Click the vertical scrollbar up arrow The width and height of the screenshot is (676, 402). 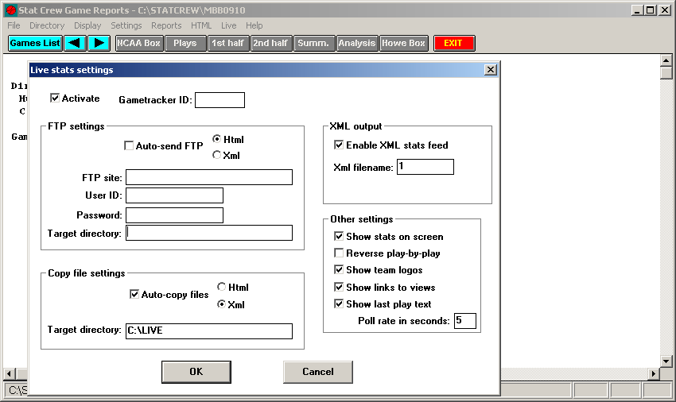point(666,60)
